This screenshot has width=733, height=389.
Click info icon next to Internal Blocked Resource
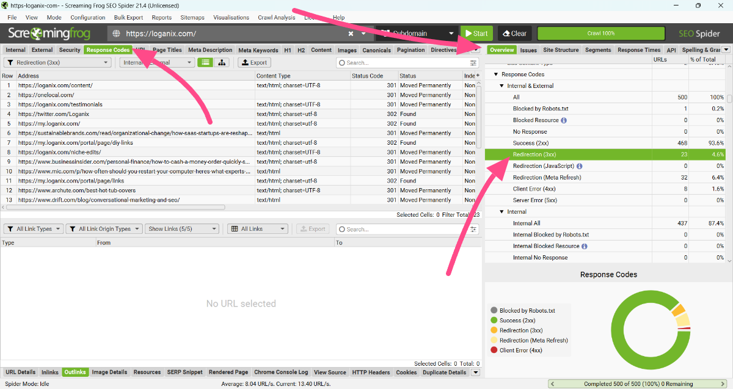585,246
